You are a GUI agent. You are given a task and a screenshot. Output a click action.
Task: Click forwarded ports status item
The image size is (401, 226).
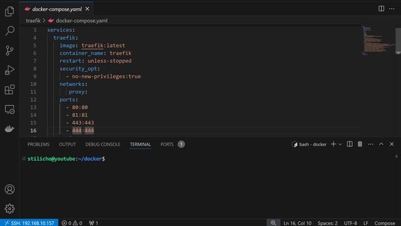93,223
